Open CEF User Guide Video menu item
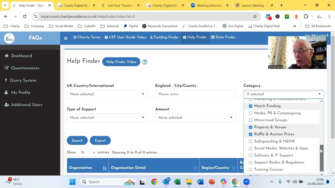Image resolution: width=335 pixels, height=188 pixels. 125,37
